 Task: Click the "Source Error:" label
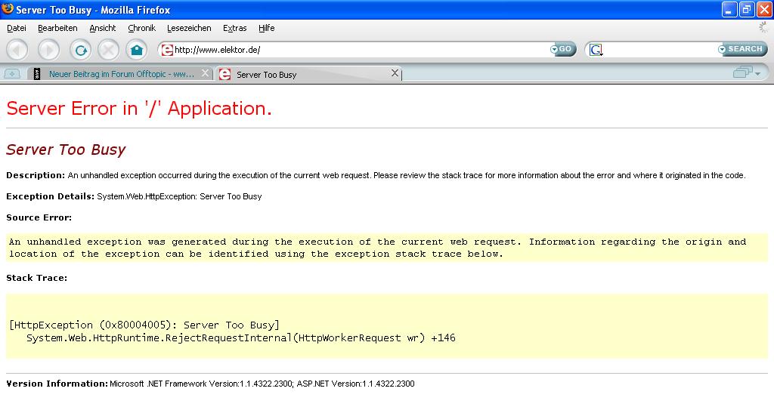click(39, 217)
